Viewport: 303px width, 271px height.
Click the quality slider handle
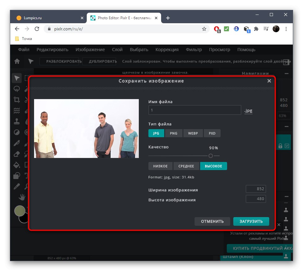tap(211, 156)
